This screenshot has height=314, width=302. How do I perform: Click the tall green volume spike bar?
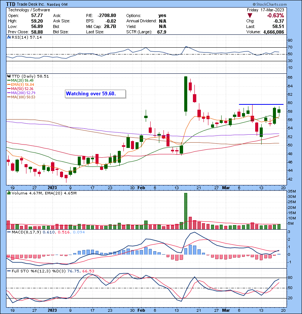tap(186, 211)
